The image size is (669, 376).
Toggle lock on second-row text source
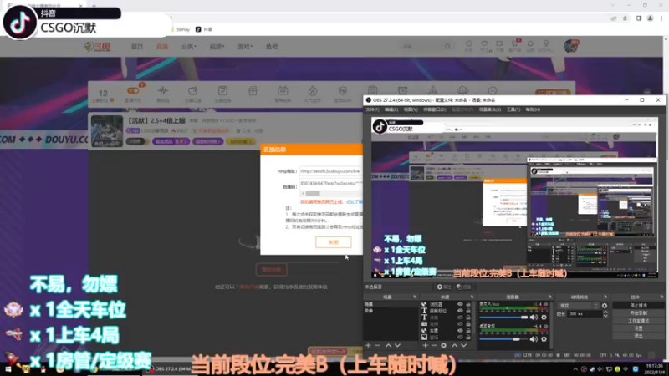pos(468,311)
